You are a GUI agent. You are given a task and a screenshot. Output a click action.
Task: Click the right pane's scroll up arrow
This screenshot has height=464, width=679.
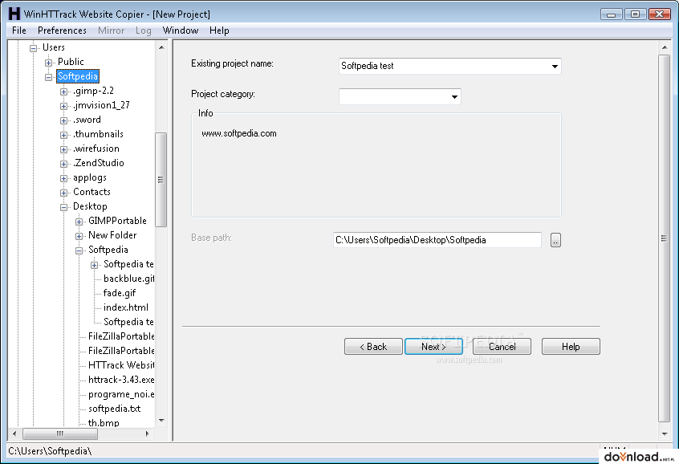(x=665, y=47)
